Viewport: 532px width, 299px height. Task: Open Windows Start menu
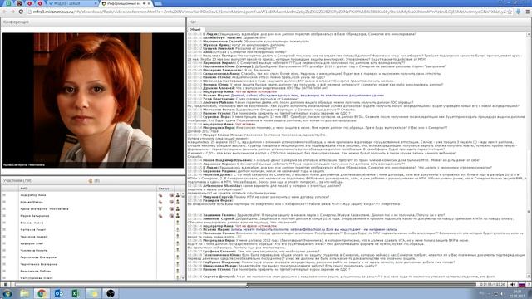[x=7, y=293]
